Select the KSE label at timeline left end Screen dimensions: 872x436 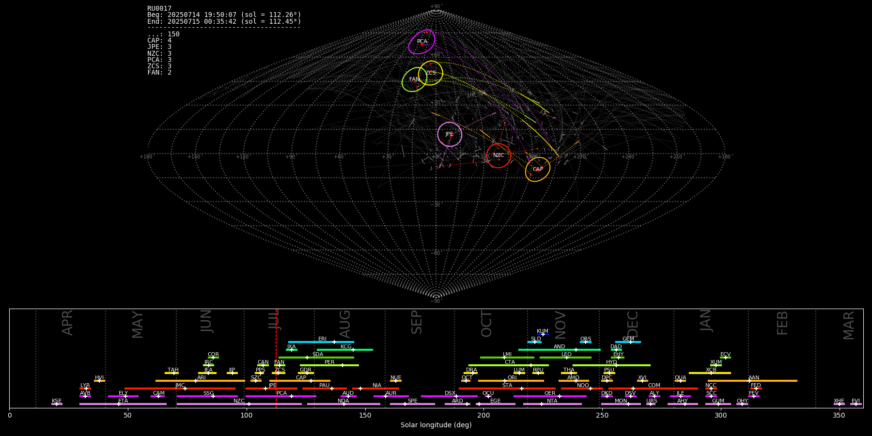pyautogui.click(x=57, y=401)
